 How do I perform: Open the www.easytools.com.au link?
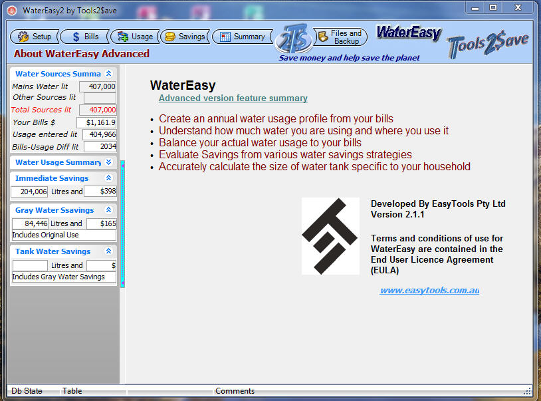(429, 291)
